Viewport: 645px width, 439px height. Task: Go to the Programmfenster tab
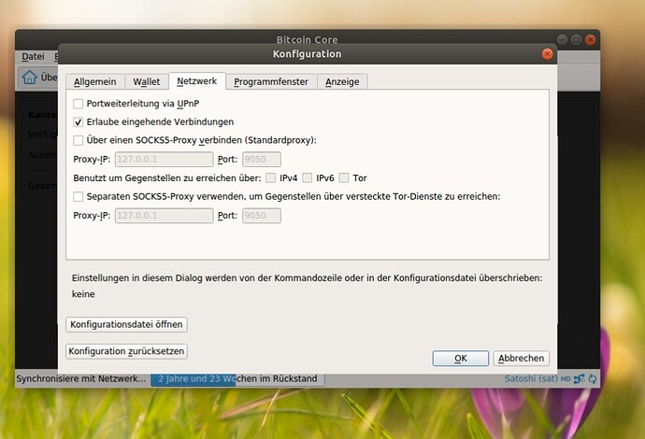[270, 82]
